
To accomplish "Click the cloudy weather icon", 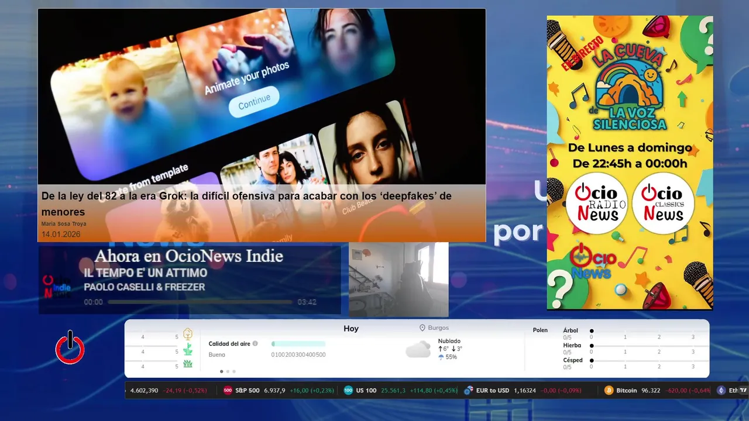I will 418,349.
